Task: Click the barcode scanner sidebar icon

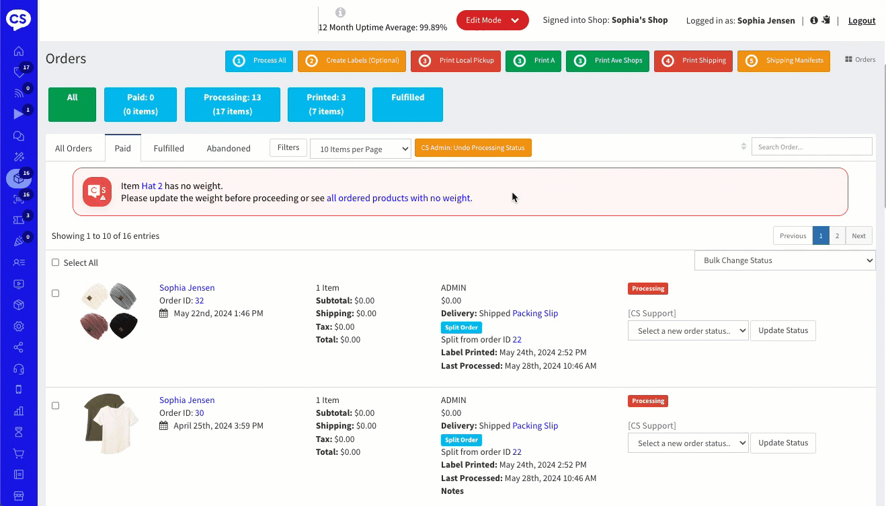Action: (19, 199)
